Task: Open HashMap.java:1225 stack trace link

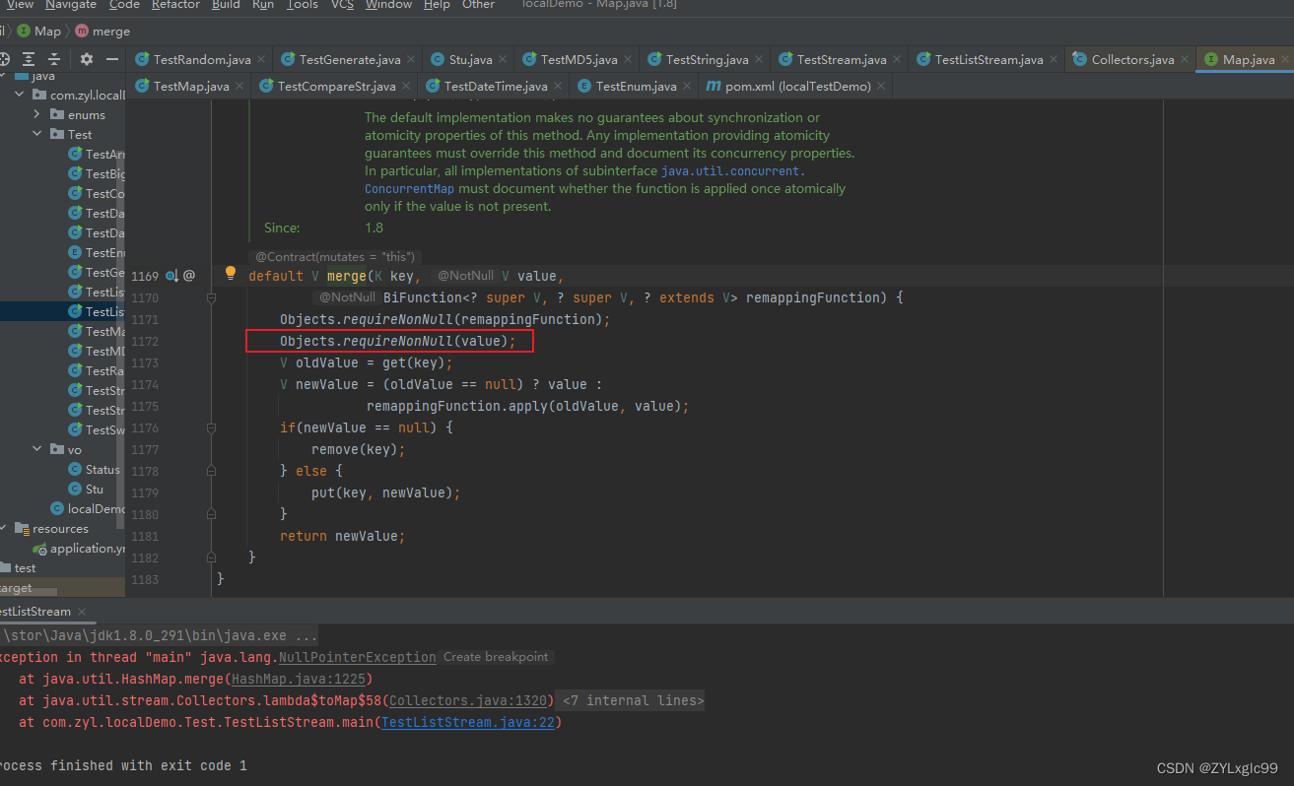Action: [299, 679]
